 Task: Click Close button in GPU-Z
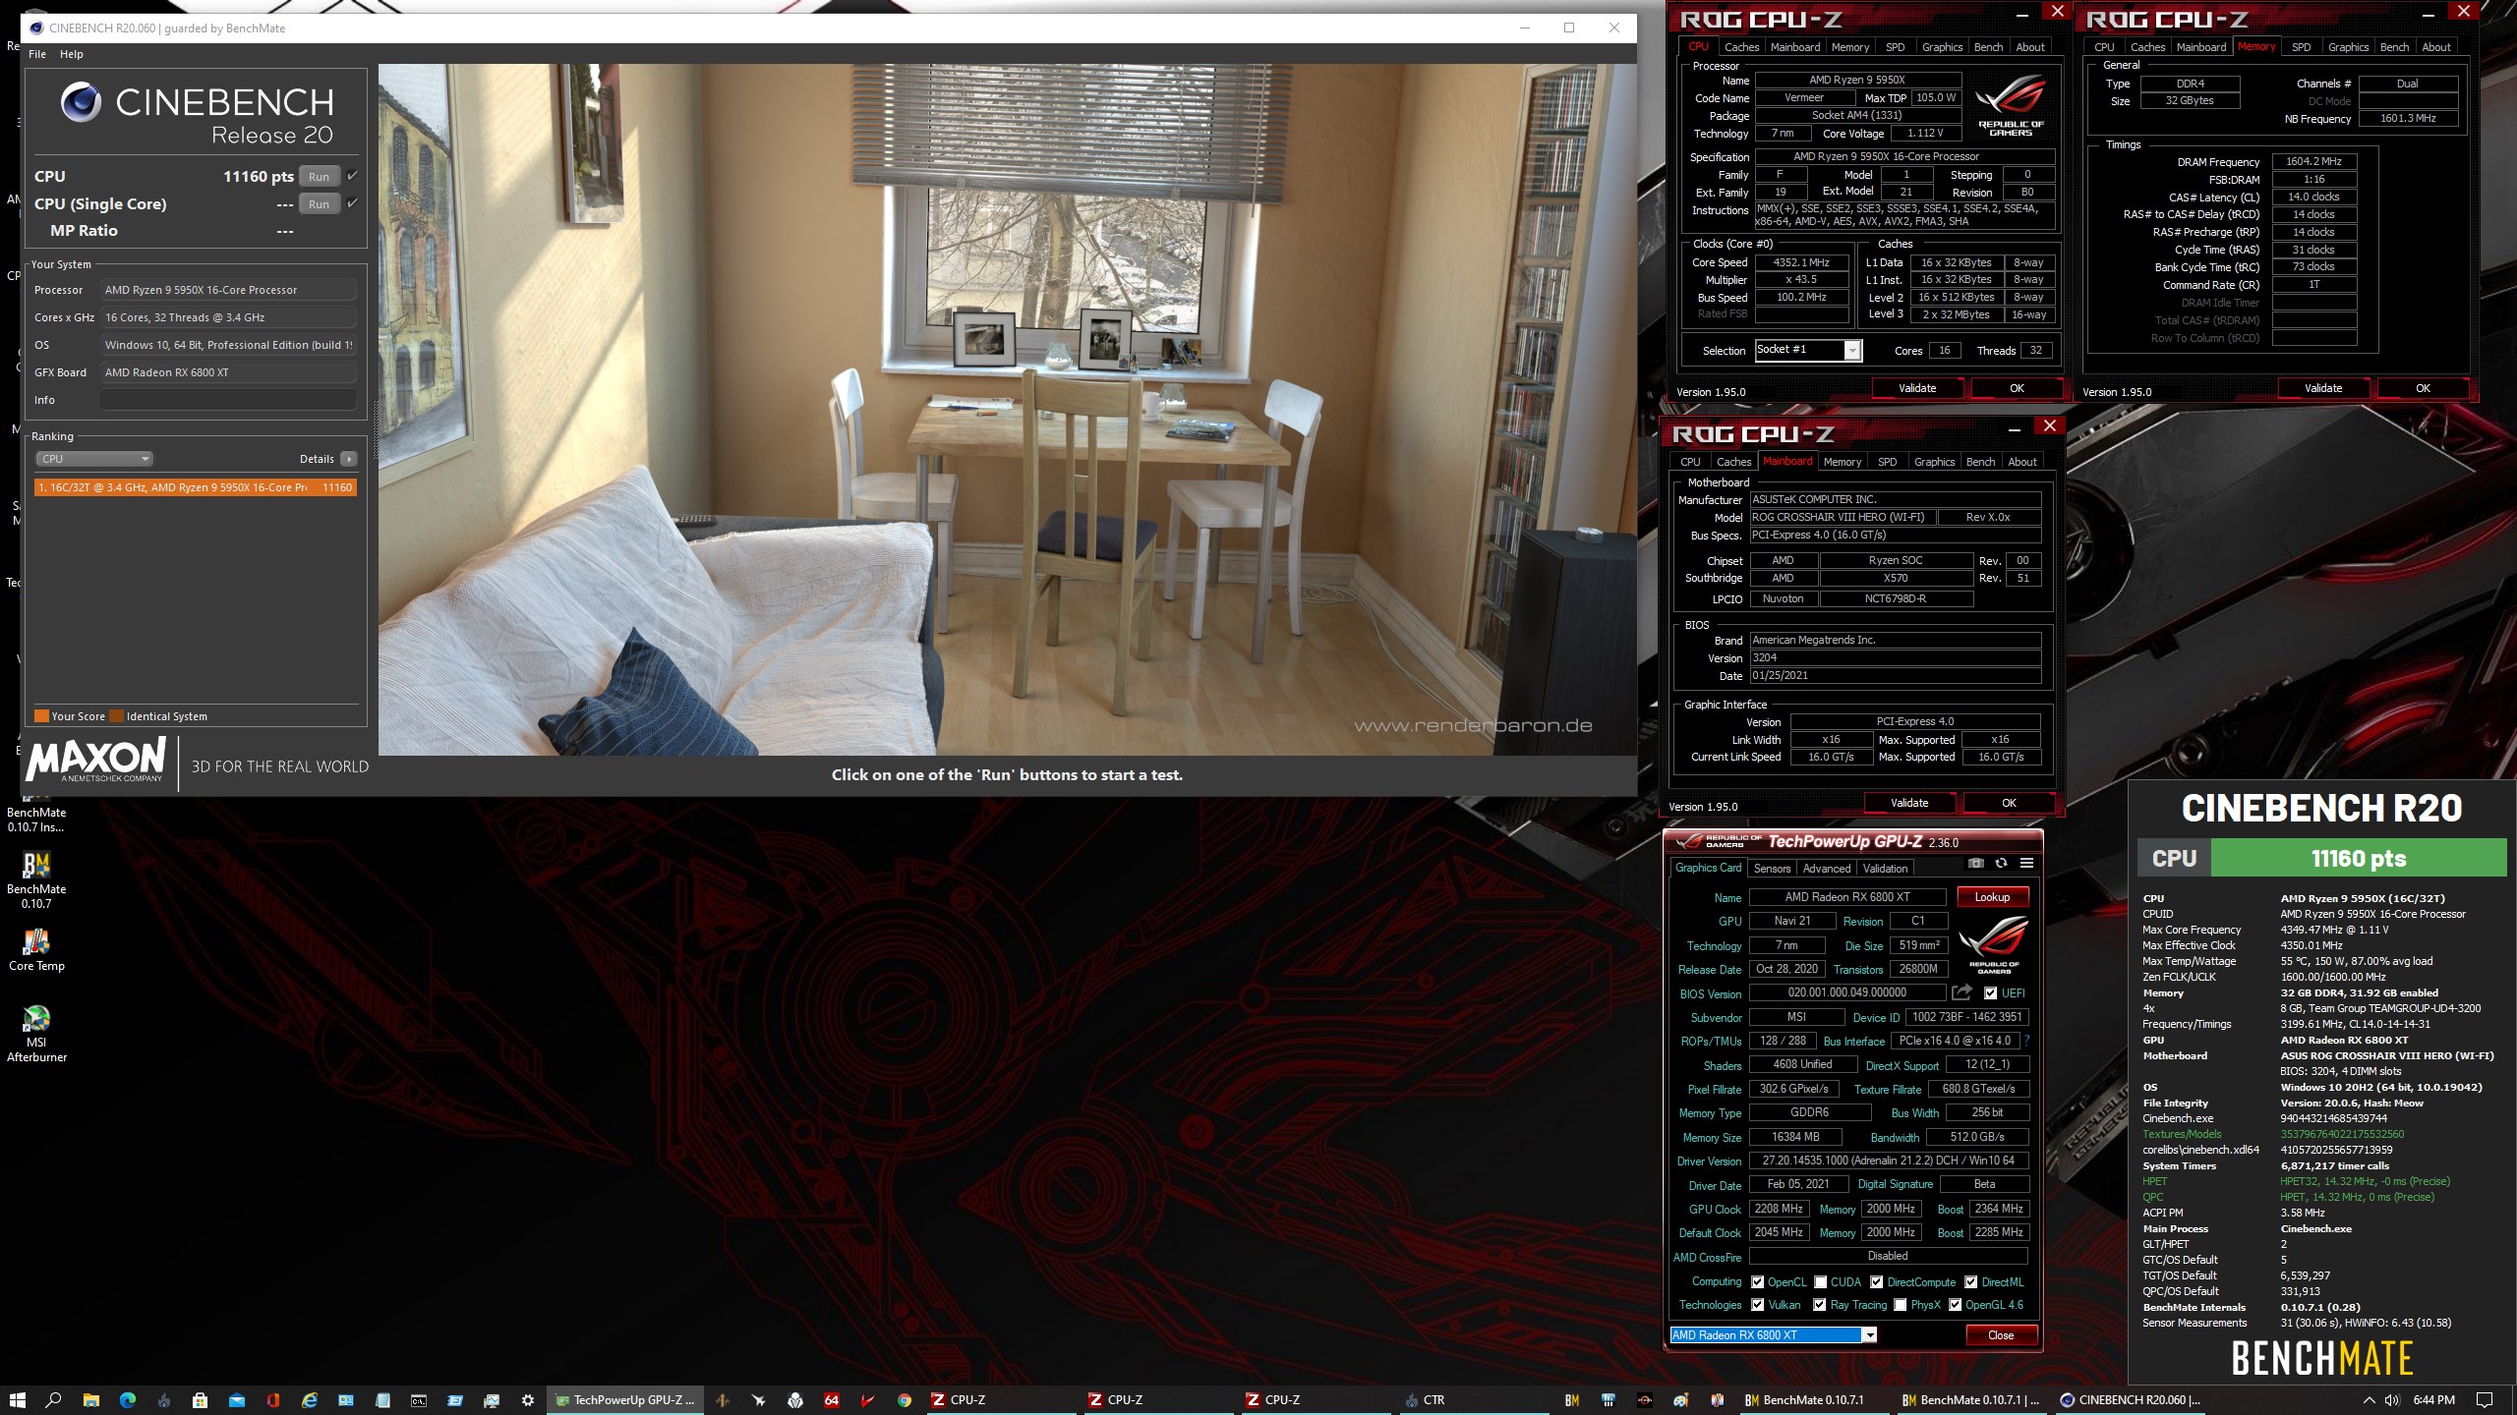pos(2001,1335)
